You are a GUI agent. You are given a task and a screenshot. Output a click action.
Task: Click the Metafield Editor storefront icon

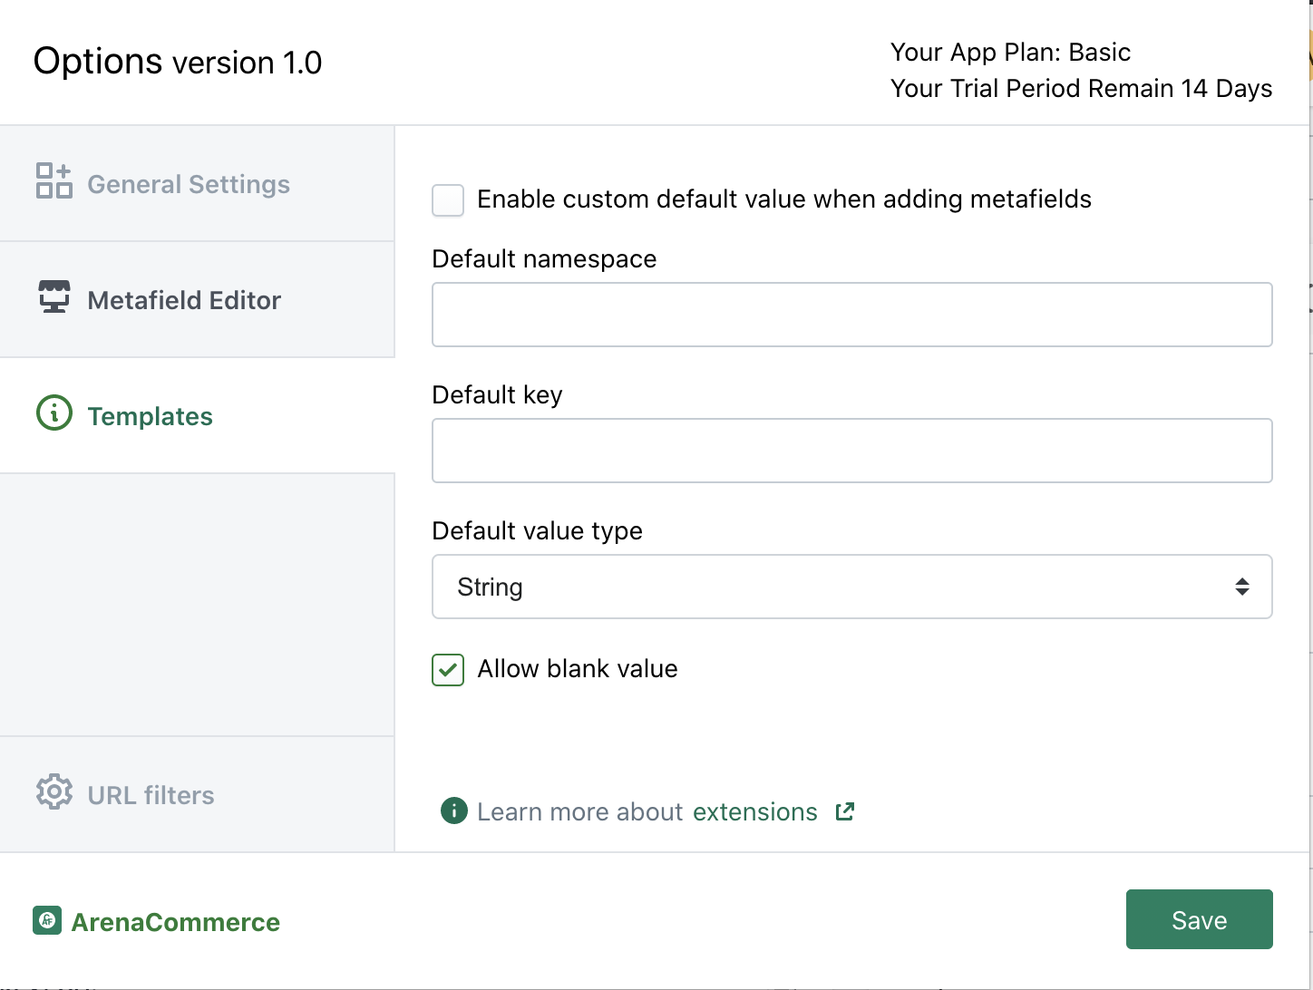point(54,296)
